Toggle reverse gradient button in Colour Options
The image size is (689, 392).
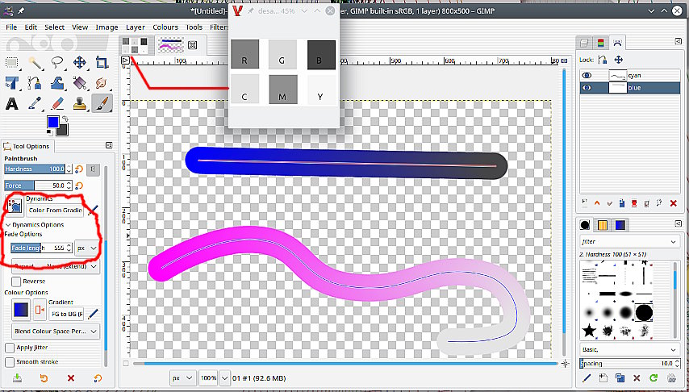point(40,310)
